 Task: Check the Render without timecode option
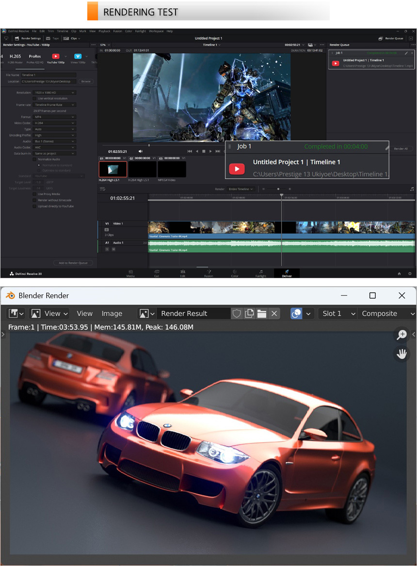point(34,200)
